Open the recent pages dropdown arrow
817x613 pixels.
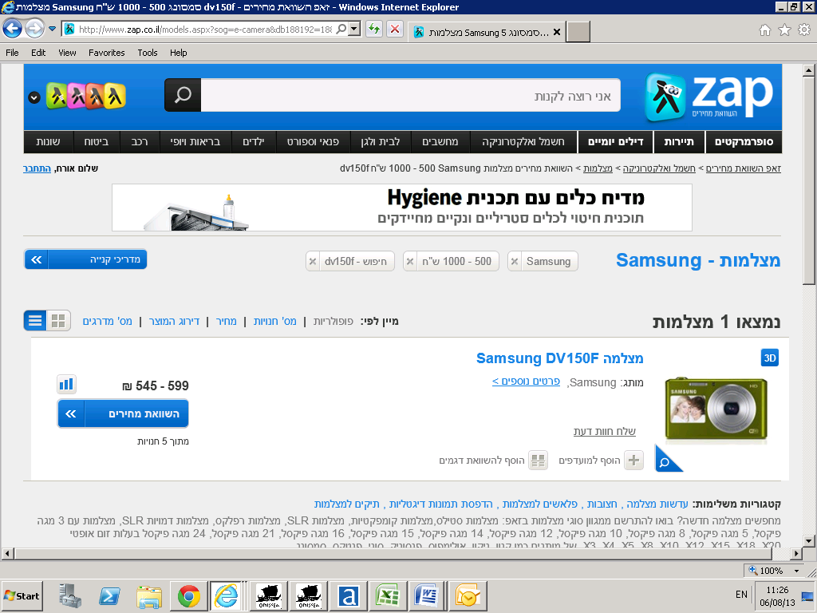[52, 30]
